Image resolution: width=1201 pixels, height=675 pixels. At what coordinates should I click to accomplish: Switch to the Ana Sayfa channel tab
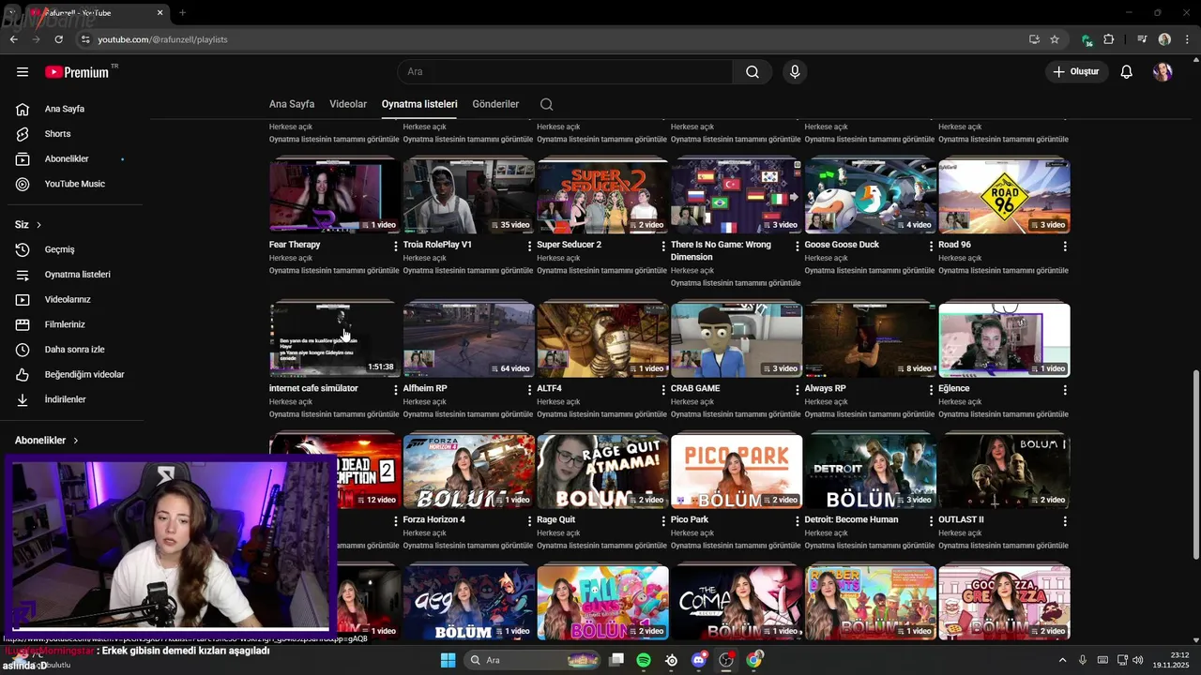click(292, 104)
